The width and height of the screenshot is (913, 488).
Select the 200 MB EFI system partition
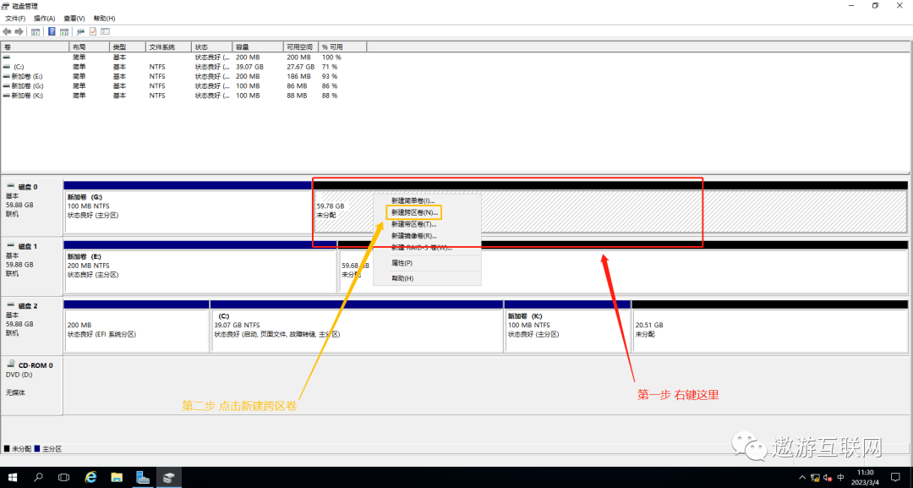(136, 326)
